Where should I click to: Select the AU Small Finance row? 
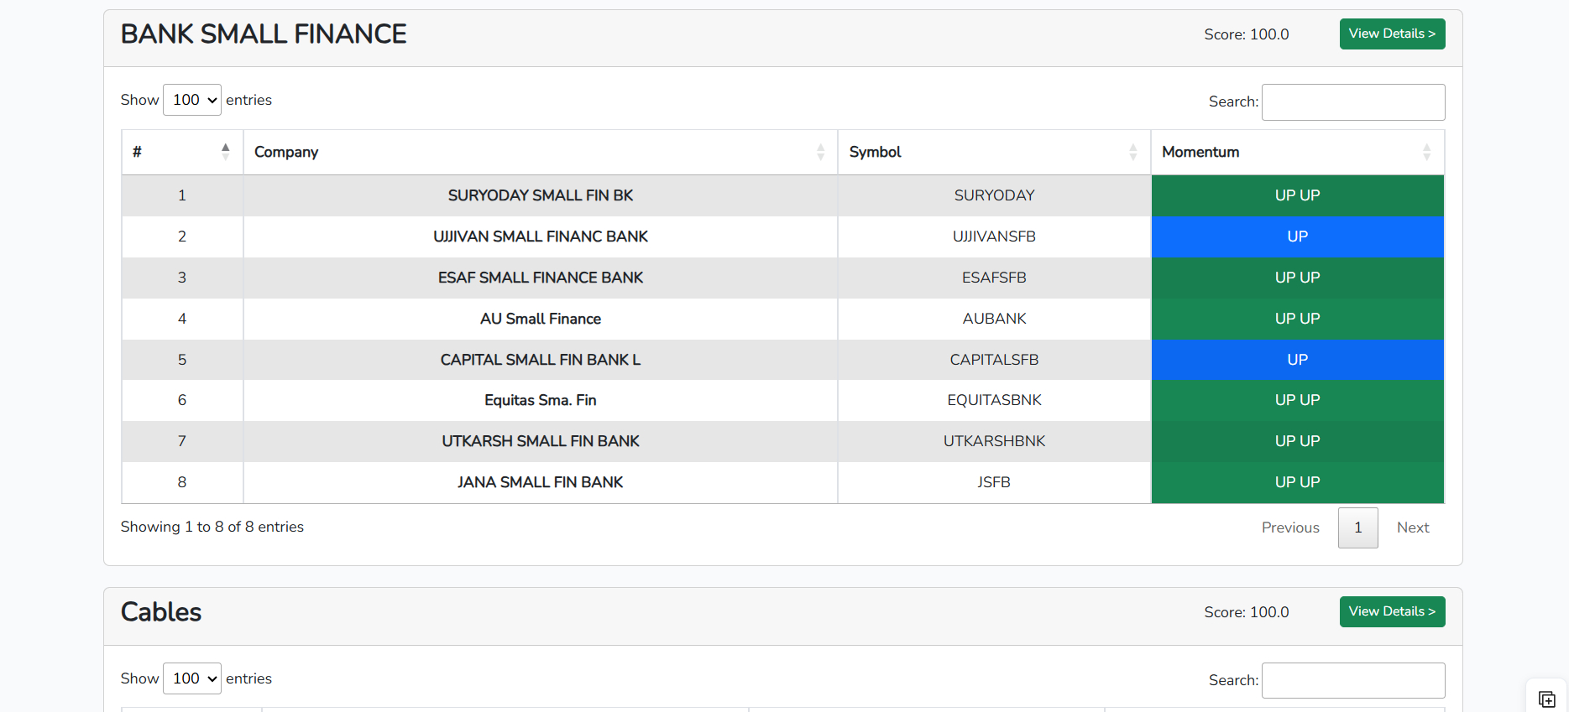point(782,319)
